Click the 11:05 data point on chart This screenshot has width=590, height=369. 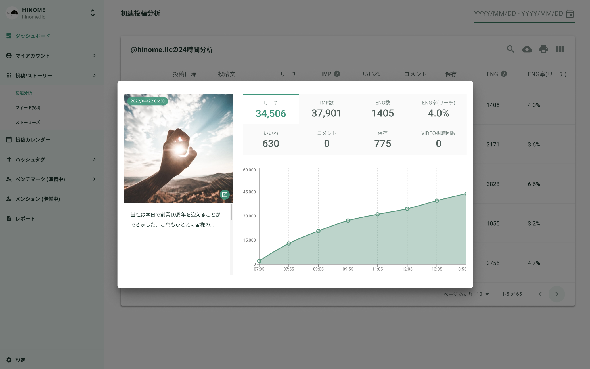click(377, 214)
